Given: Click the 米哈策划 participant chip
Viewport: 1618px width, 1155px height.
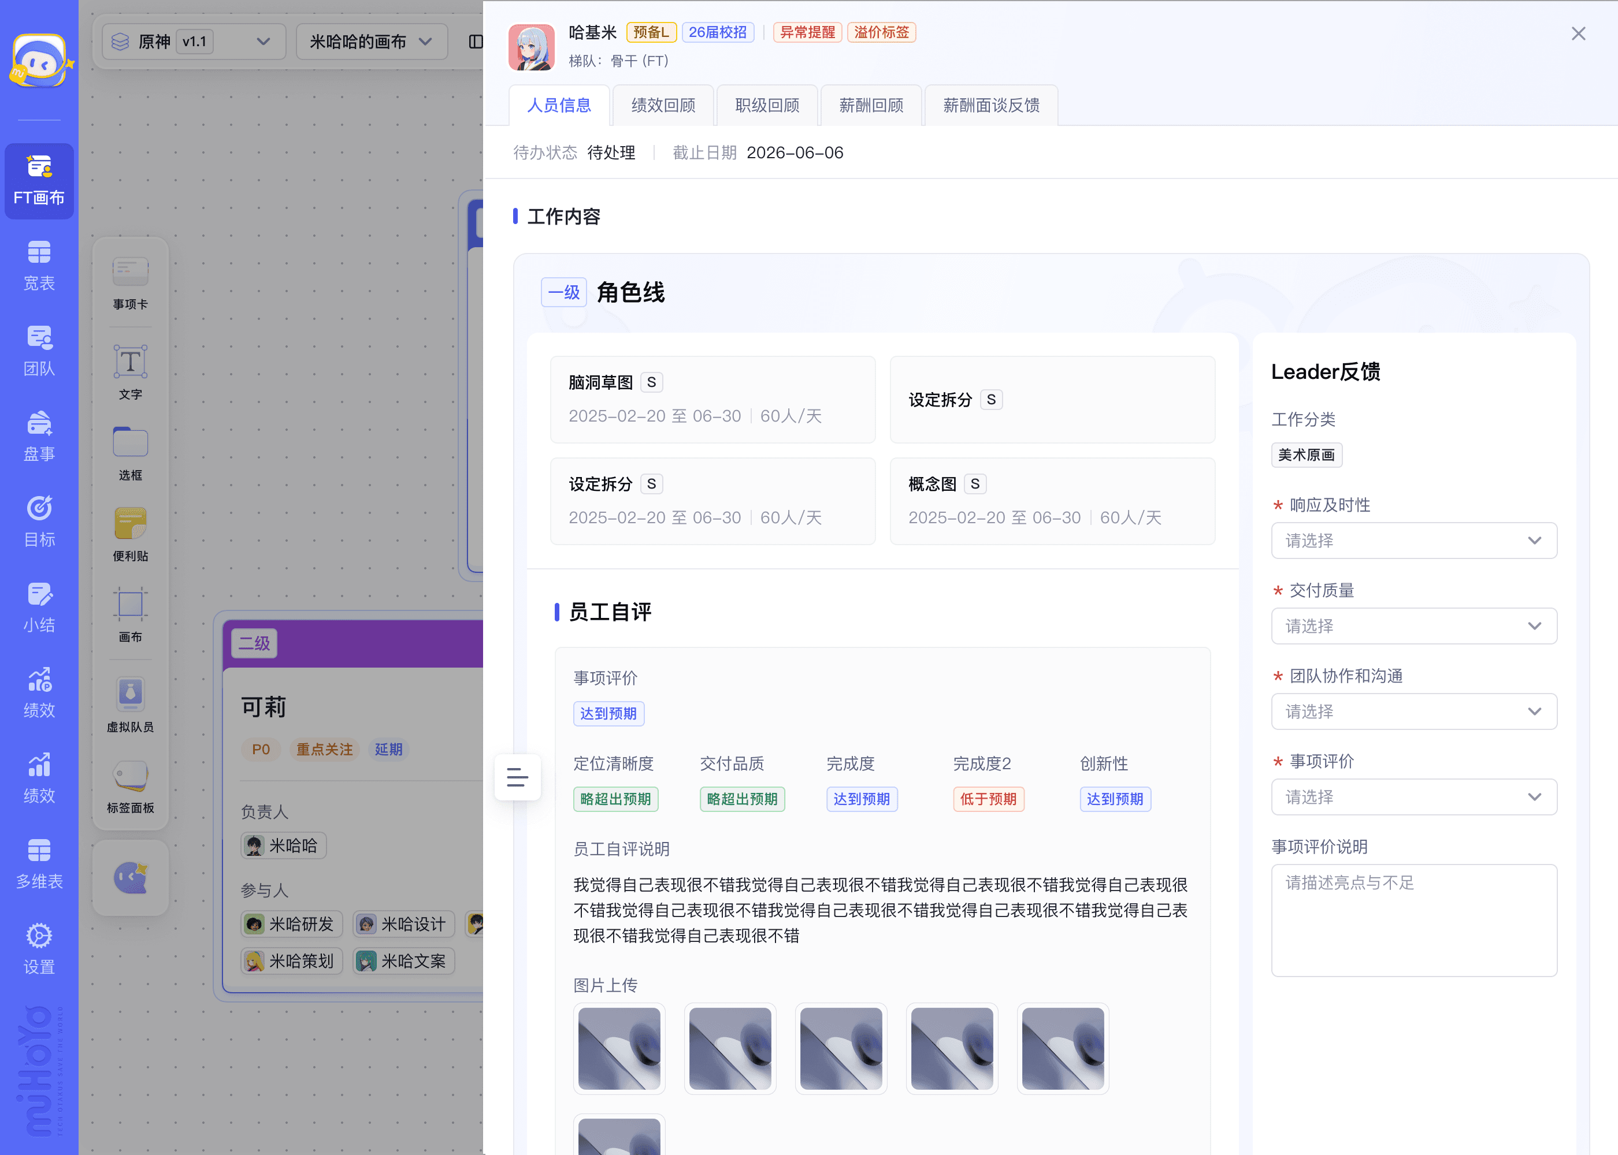Looking at the screenshot, I should (292, 962).
